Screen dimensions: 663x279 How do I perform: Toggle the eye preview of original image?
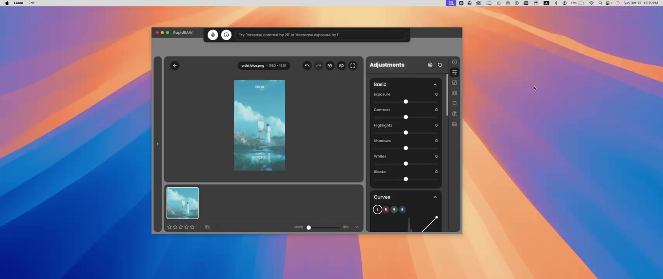tap(341, 65)
